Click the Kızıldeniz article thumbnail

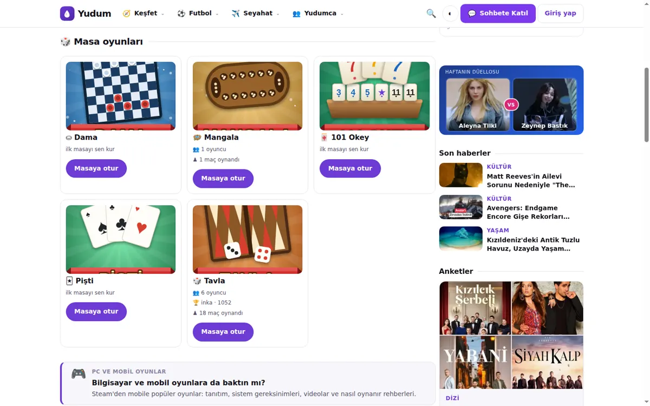pyautogui.click(x=460, y=239)
